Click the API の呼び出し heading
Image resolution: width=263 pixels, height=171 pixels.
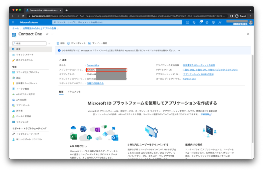(78, 146)
